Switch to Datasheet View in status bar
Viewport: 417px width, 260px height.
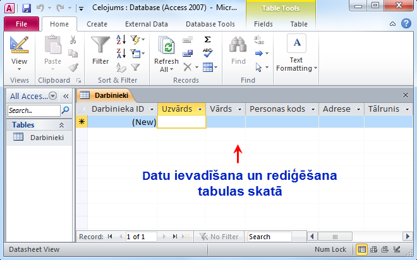coord(362,250)
